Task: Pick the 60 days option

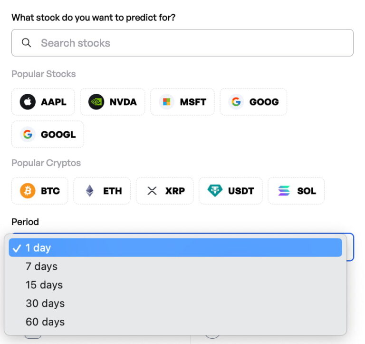Action: click(x=45, y=322)
